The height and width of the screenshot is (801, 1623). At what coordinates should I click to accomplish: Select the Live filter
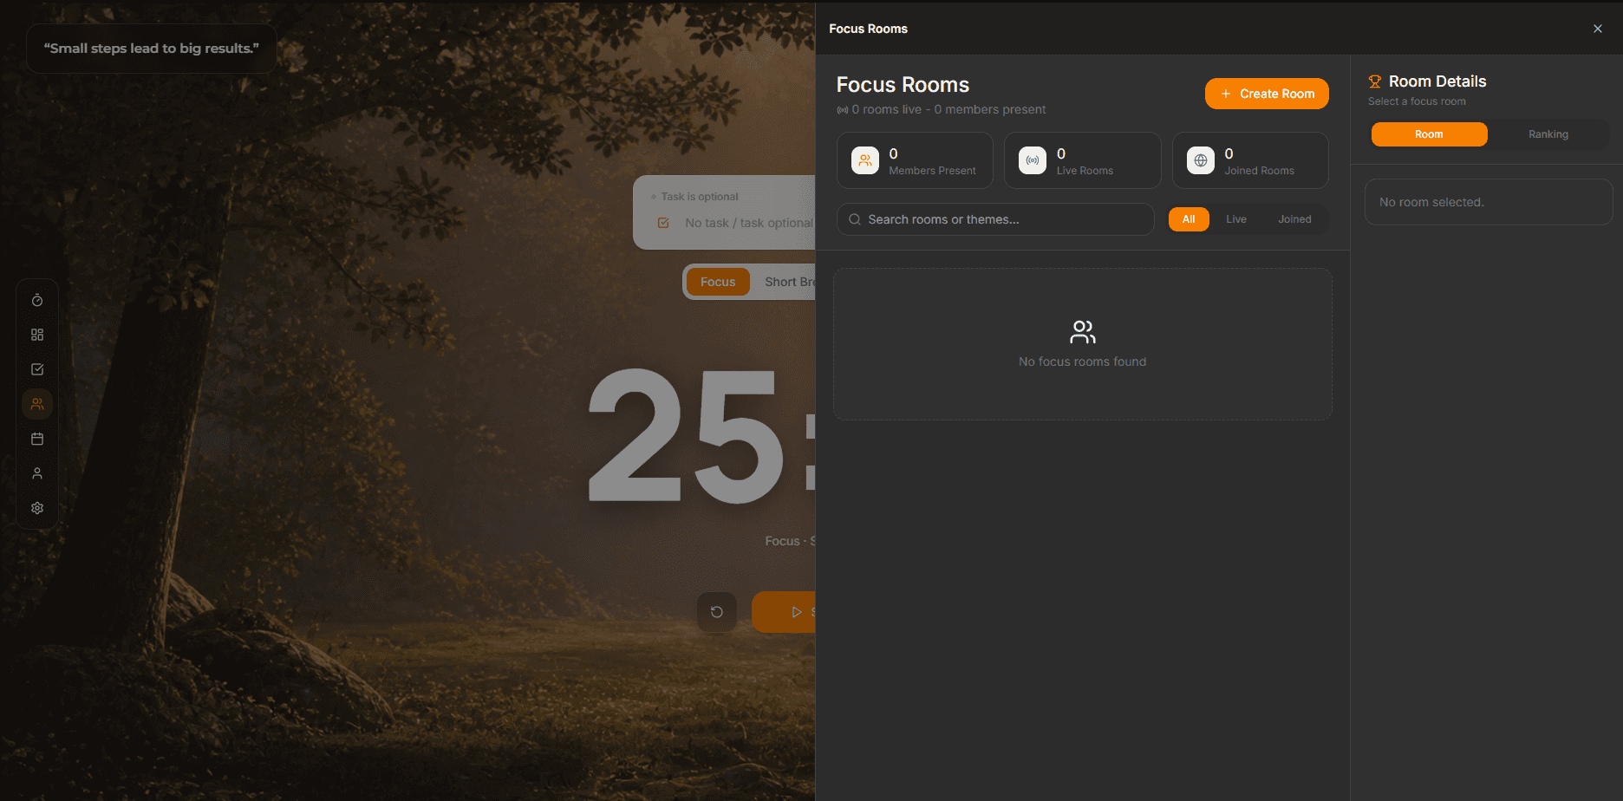(x=1236, y=219)
